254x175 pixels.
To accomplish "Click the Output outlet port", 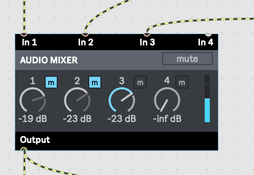I will tap(24, 149).
